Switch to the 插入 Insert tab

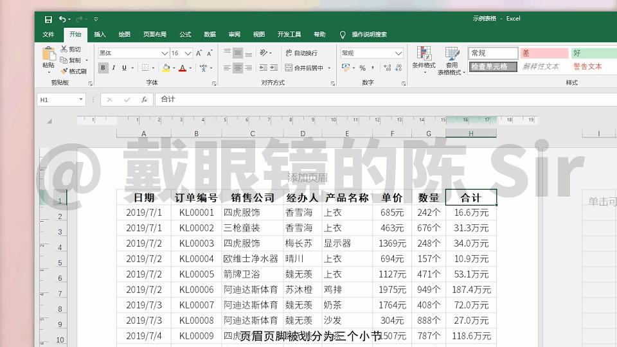point(100,34)
